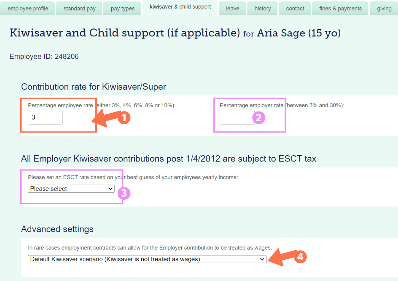Open the leave tab
This screenshot has height=281, width=398.
point(232,8)
